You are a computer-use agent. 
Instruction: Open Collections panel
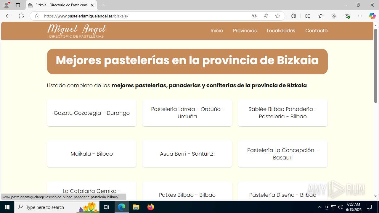(x=334, y=16)
